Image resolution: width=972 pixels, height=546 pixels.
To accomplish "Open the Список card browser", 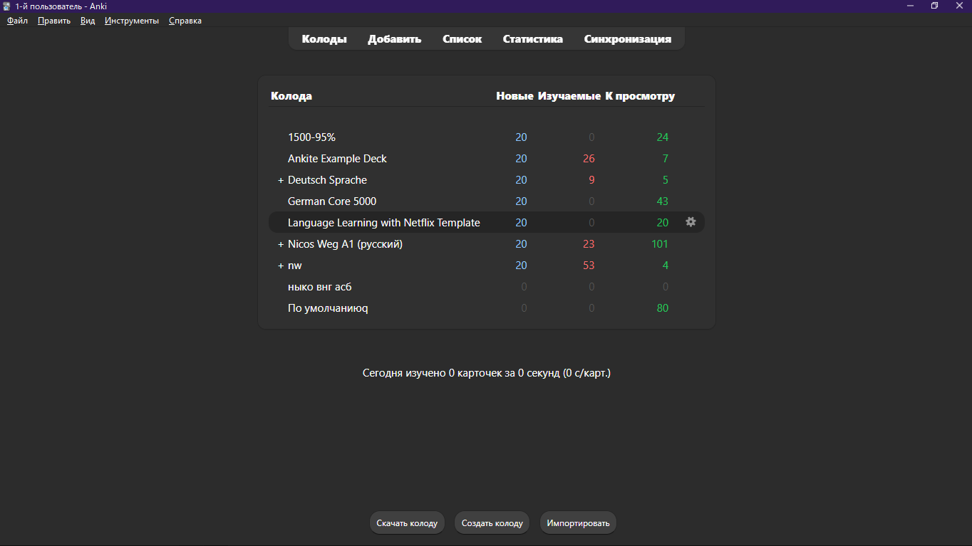I will [x=462, y=39].
